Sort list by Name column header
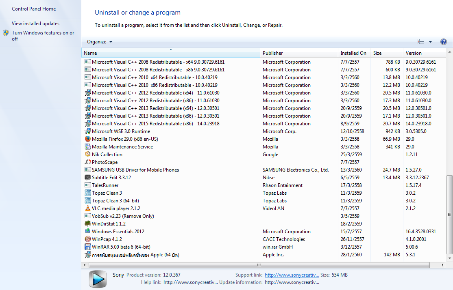 point(171,53)
